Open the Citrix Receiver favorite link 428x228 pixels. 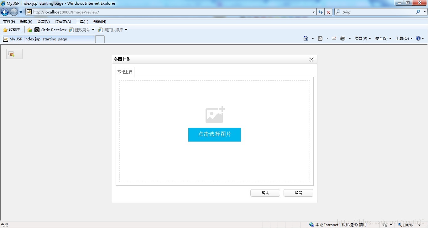coord(50,30)
